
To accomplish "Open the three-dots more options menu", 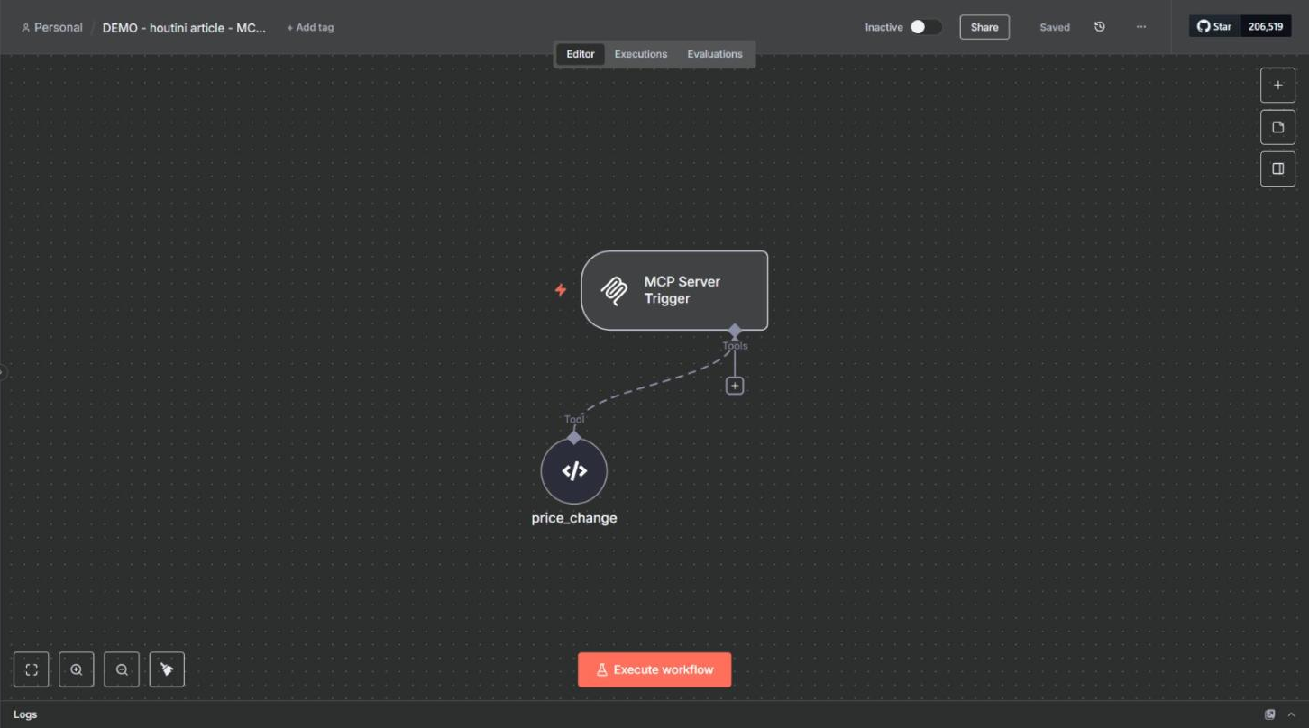I will 1141,27.
